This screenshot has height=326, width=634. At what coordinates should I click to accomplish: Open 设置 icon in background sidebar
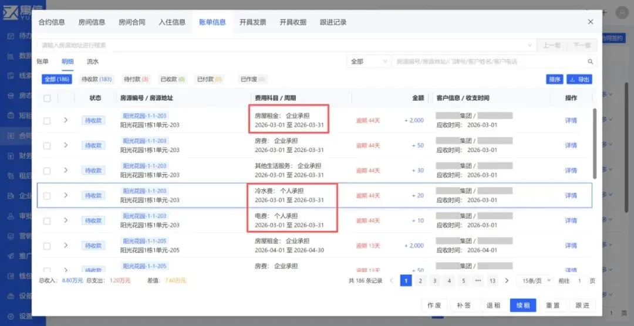click(x=11, y=316)
